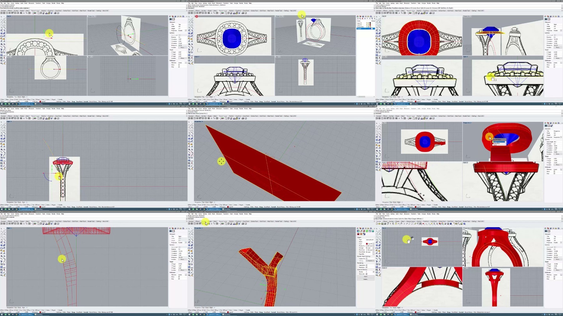Click plus to add viewport tab, Layers-panel window
563x316 pixels.
click(x=215, y=97)
